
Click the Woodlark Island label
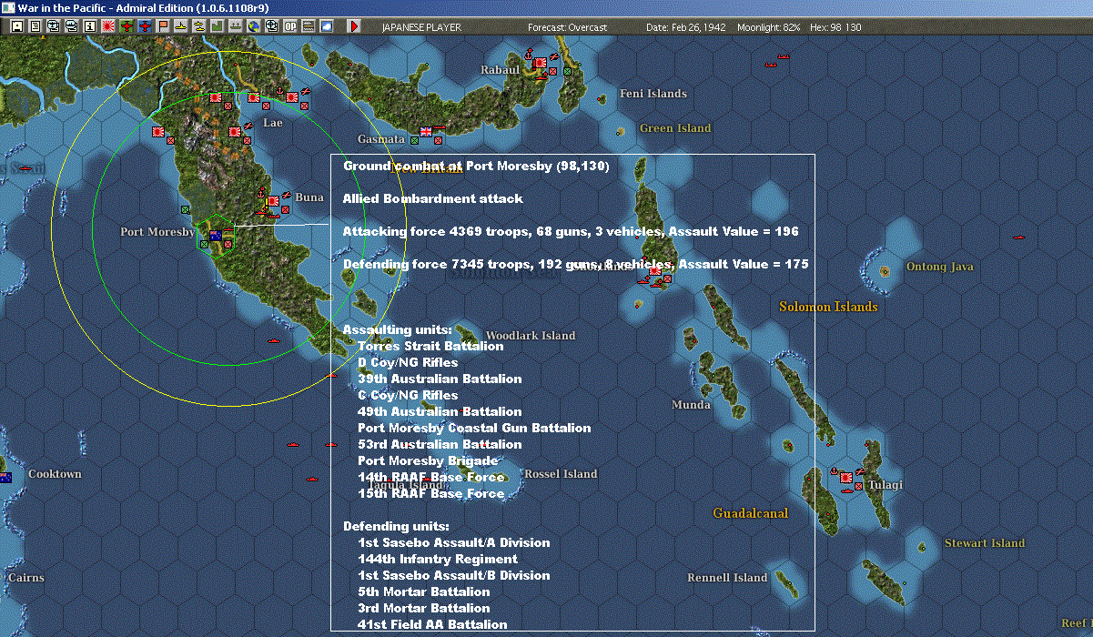point(531,336)
